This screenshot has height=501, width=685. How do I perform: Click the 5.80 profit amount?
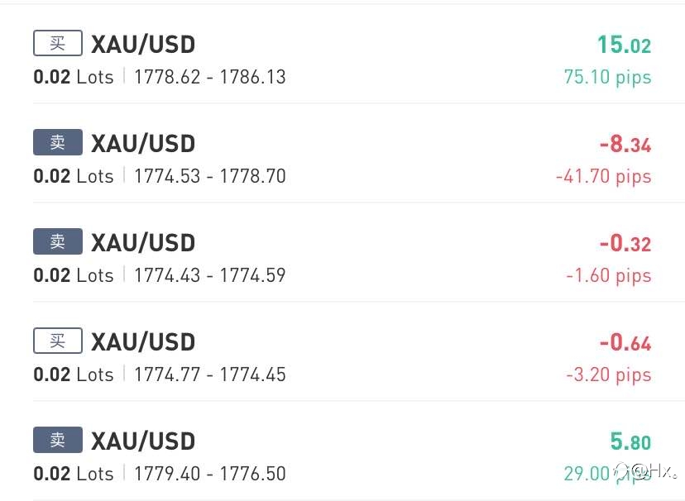pyautogui.click(x=630, y=441)
